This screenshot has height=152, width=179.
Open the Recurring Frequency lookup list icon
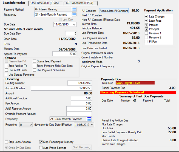point(89,119)
